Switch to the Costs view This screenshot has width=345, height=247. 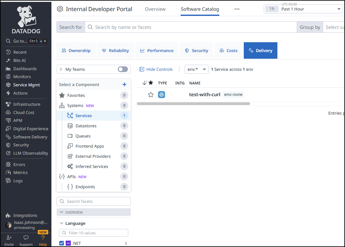coord(229,50)
